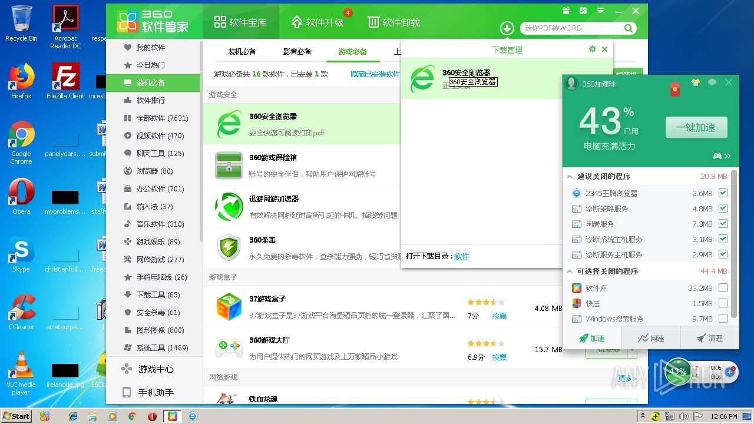754x424 pixels.
Task: Click 360安全浏览器 icon in software list
Action: point(229,124)
